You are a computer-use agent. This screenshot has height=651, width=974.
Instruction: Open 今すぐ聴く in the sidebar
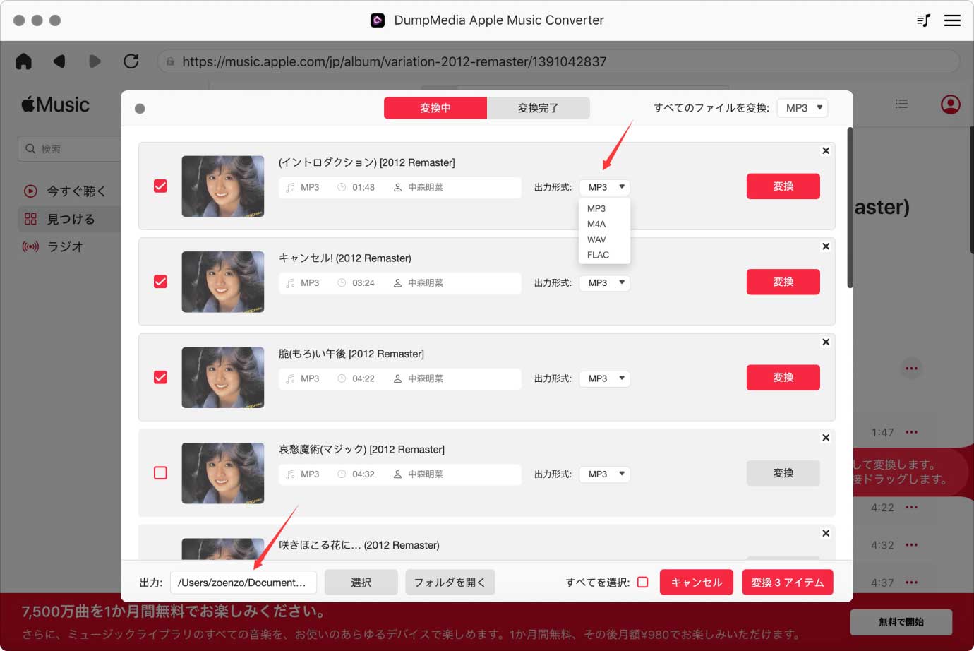click(66, 191)
